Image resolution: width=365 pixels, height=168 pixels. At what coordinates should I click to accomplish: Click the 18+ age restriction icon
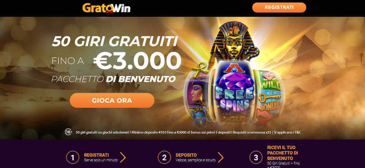[69, 132]
